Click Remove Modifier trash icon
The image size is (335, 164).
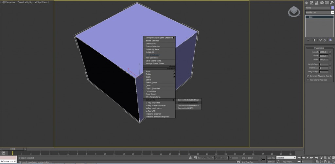point(325,40)
